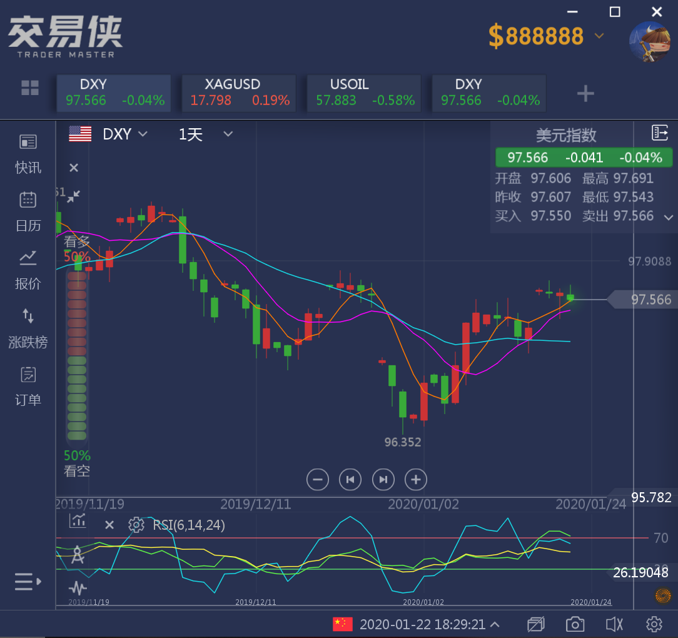Switch to the USOIL tab
Viewport: 678px width, 638px height.
[x=363, y=93]
